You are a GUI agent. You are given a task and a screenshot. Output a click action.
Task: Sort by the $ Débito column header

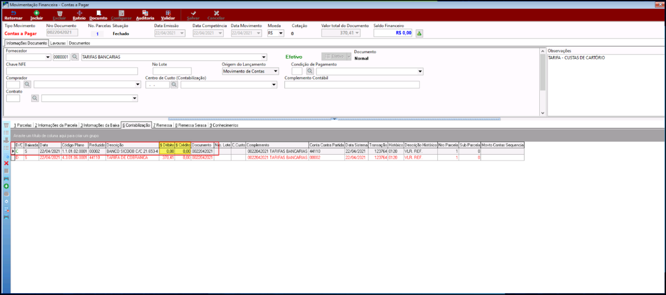[167, 145]
